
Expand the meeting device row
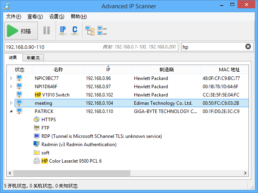[x=11, y=103]
